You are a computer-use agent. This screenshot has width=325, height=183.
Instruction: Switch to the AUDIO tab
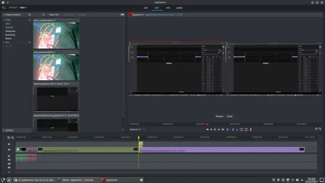[x=179, y=8]
